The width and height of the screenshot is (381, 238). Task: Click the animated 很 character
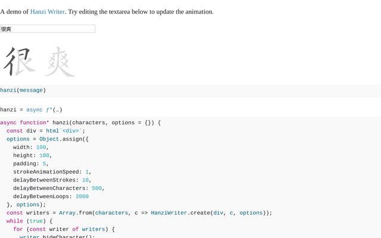coord(20,61)
